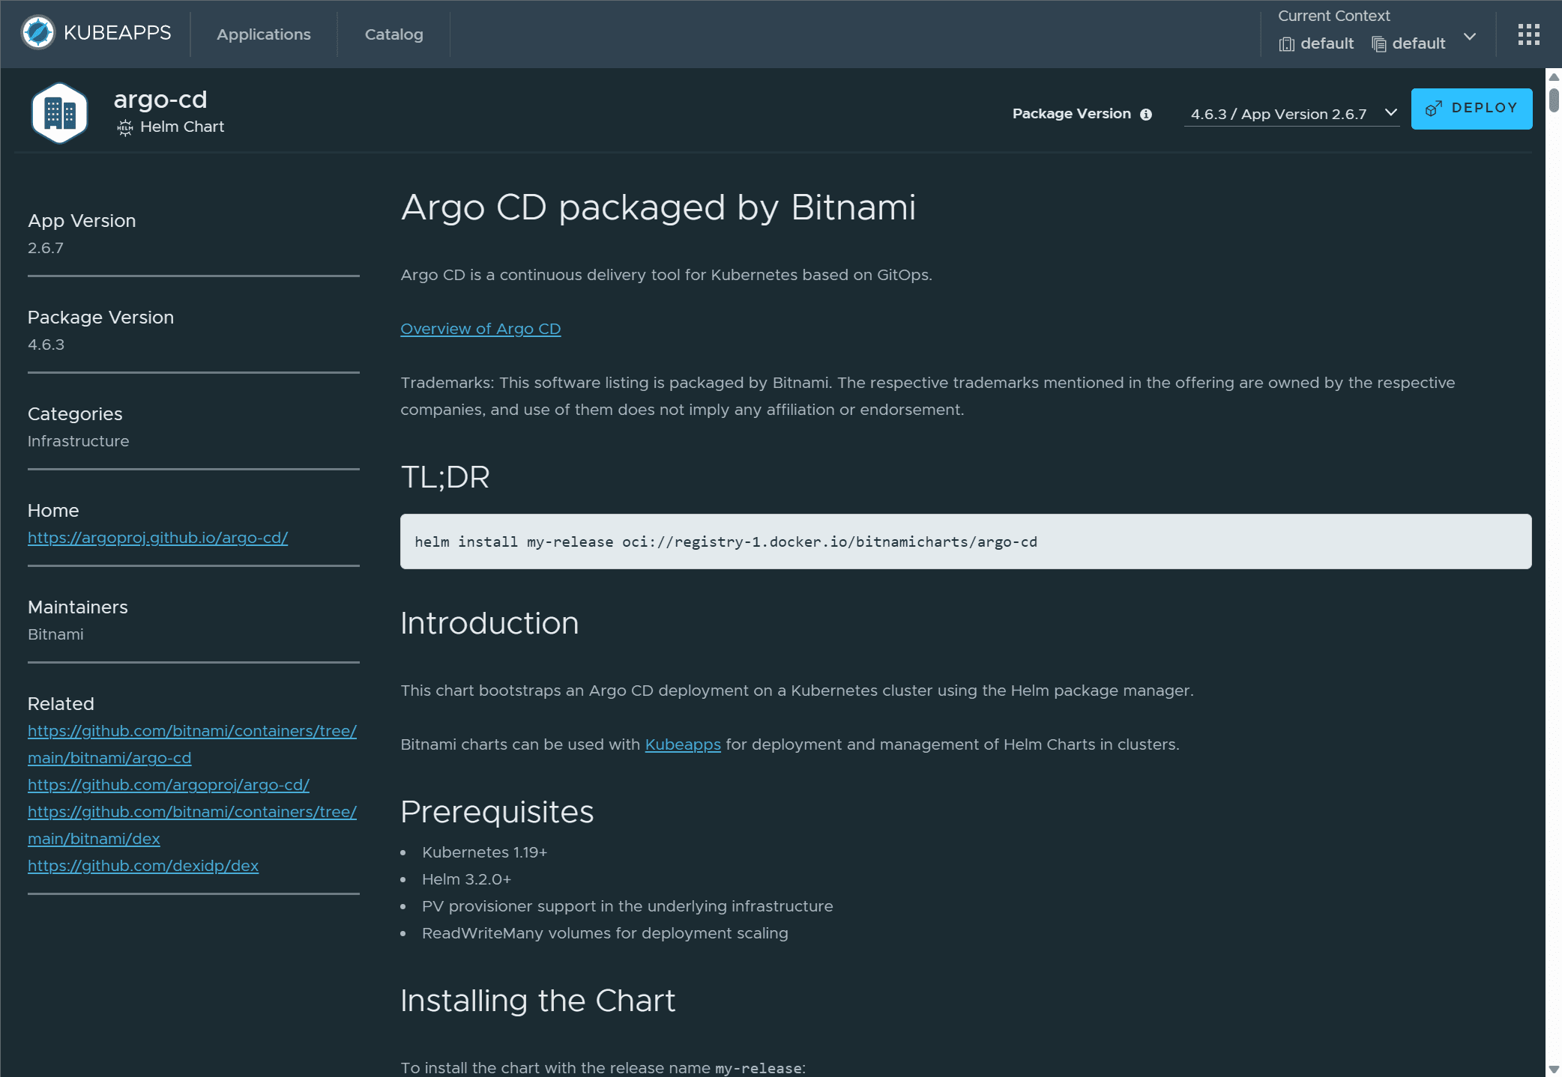
Task: Click the helm install command code block
Action: coord(965,541)
